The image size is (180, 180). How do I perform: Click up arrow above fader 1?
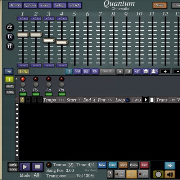point(23,18)
